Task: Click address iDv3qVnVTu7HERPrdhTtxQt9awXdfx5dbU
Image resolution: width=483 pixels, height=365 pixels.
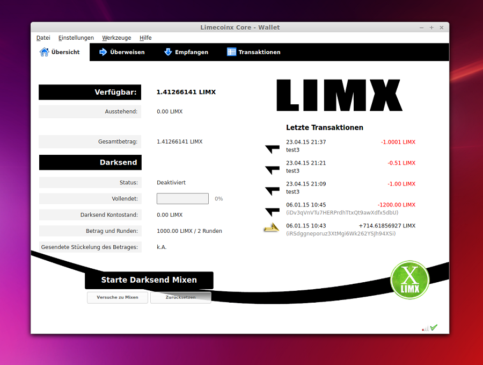Action: (x=342, y=212)
